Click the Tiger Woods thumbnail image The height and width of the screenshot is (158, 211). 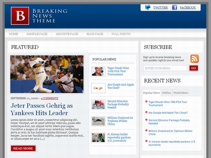click(98, 71)
